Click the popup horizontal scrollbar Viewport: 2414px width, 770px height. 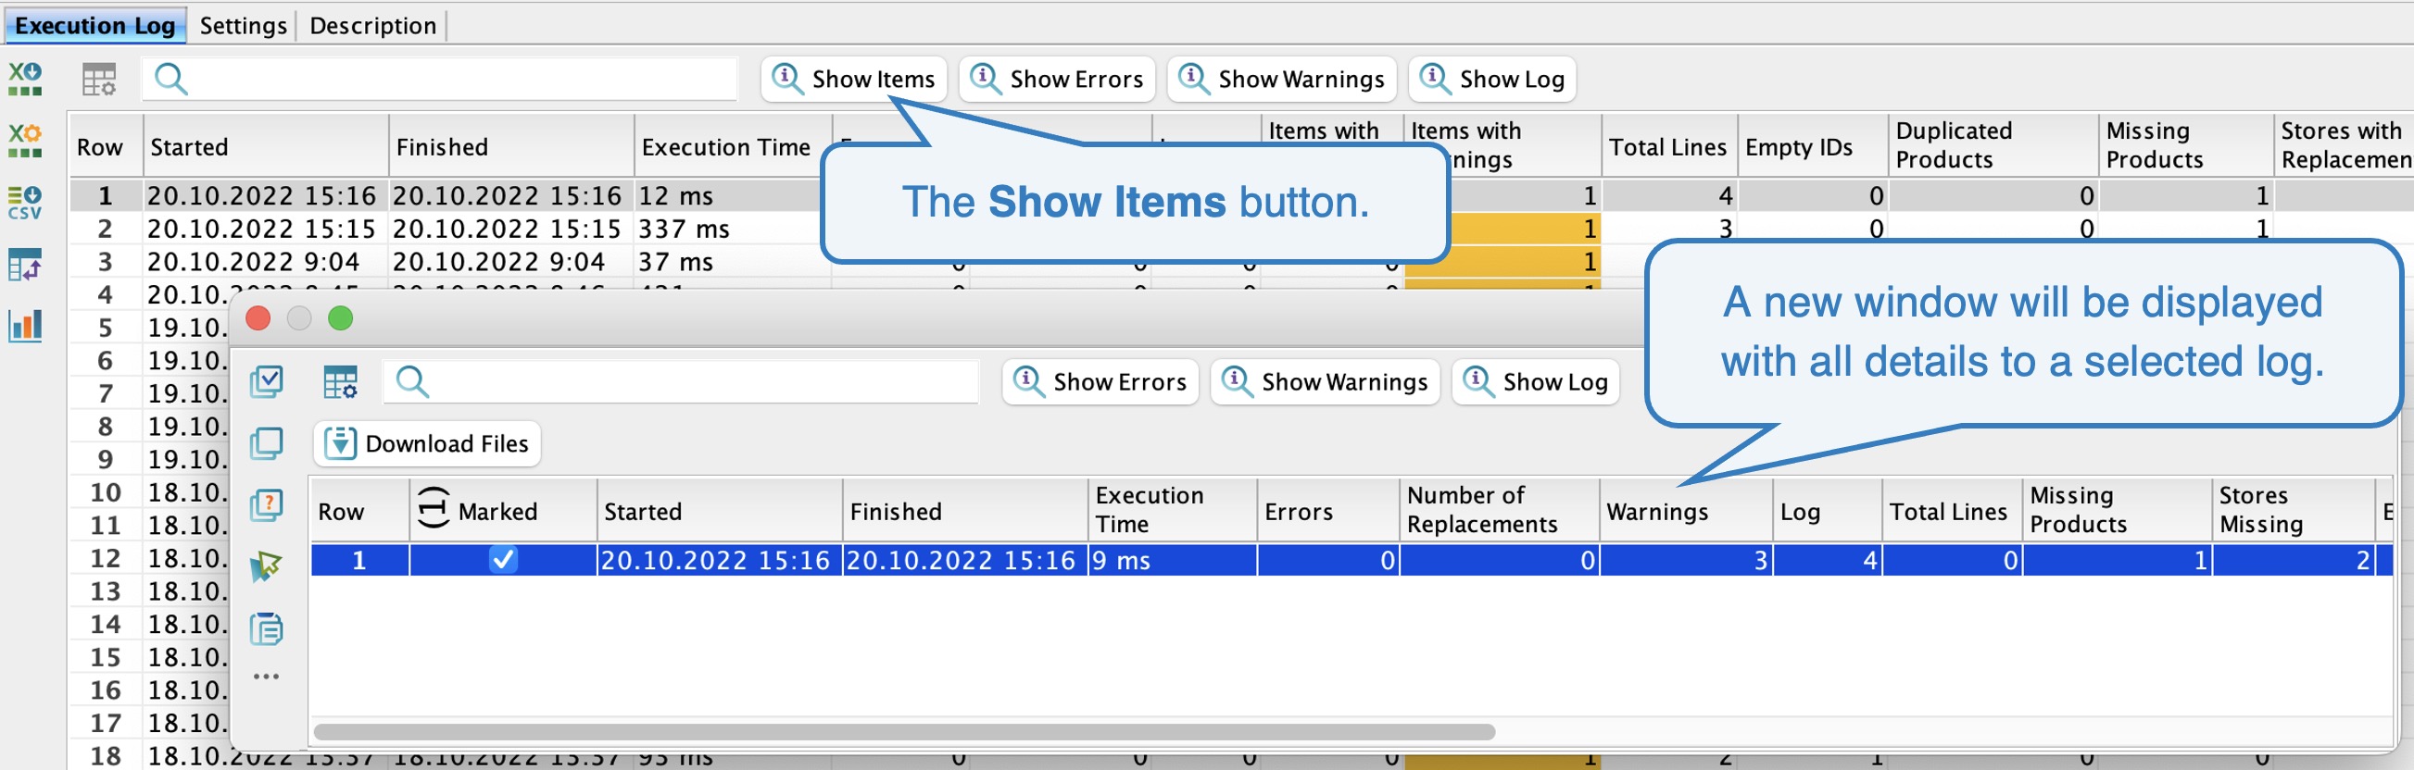(x=904, y=732)
